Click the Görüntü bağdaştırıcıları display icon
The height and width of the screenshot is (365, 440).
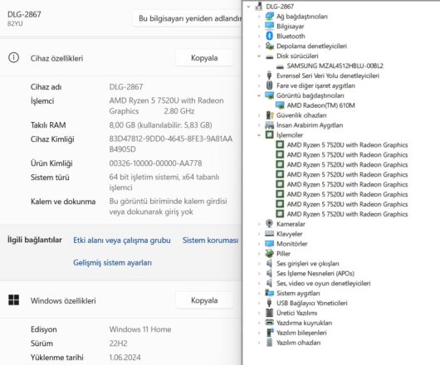pos(269,95)
